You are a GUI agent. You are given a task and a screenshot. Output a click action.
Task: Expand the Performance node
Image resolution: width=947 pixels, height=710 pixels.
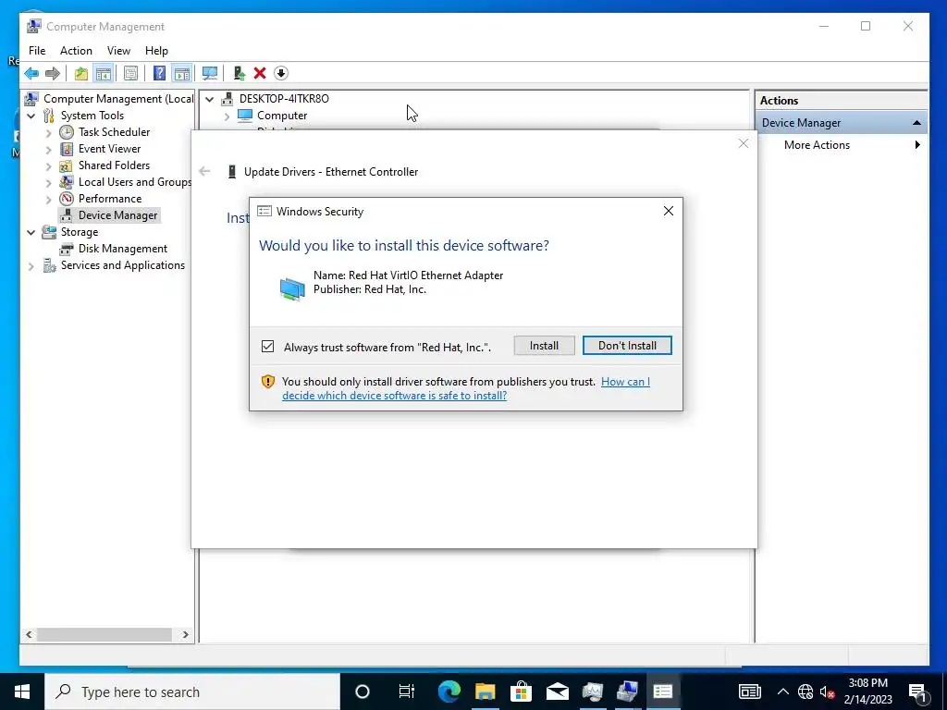click(x=49, y=199)
